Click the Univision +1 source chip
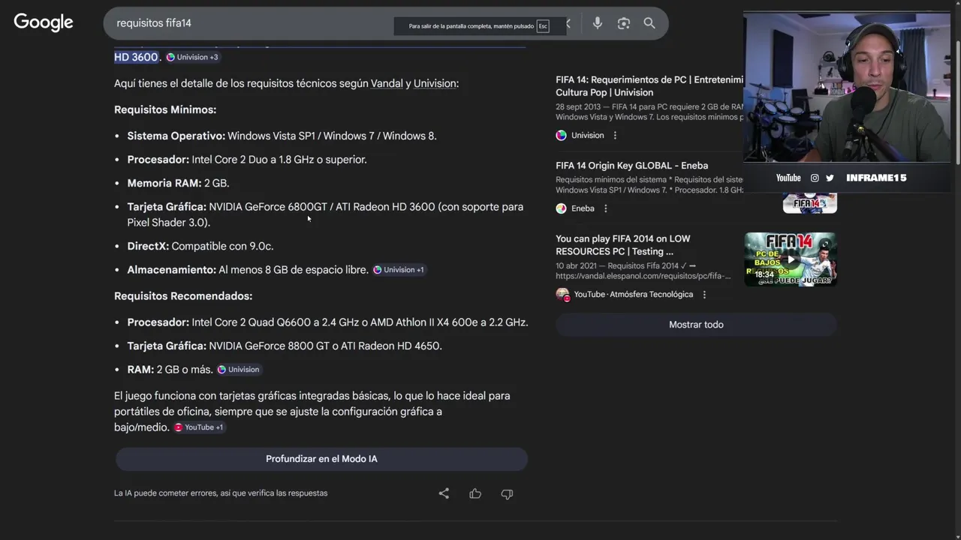 pyautogui.click(x=399, y=269)
